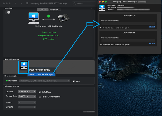Toggle the Auto interface checkbox

click(74, 81)
